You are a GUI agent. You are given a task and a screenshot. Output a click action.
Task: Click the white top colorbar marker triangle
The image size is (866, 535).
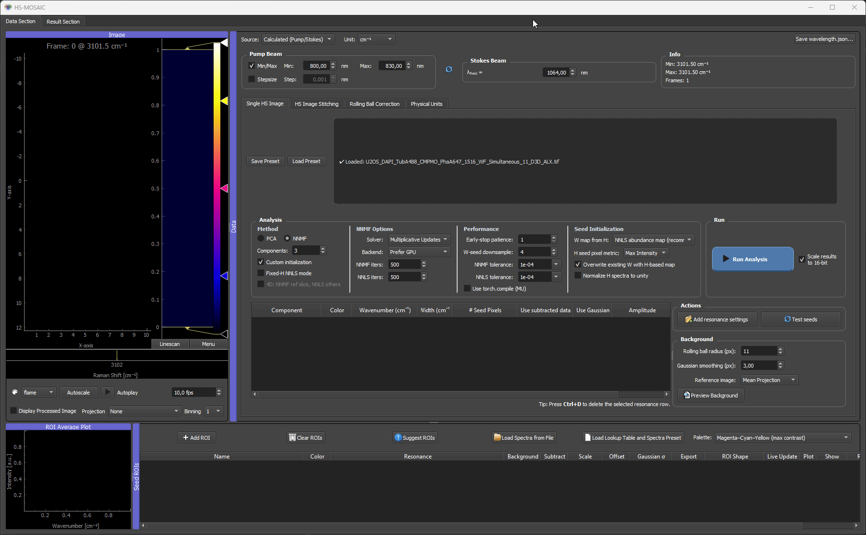click(x=224, y=43)
